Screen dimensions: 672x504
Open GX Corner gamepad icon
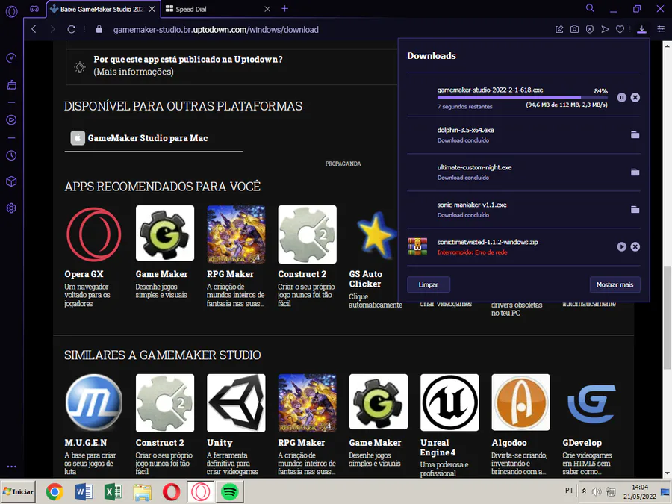pyautogui.click(x=34, y=9)
